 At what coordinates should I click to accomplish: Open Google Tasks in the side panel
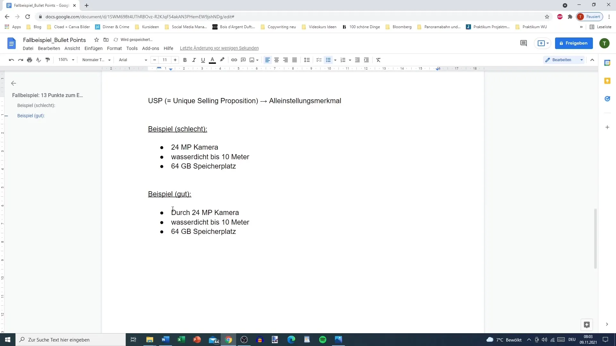pyautogui.click(x=607, y=99)
